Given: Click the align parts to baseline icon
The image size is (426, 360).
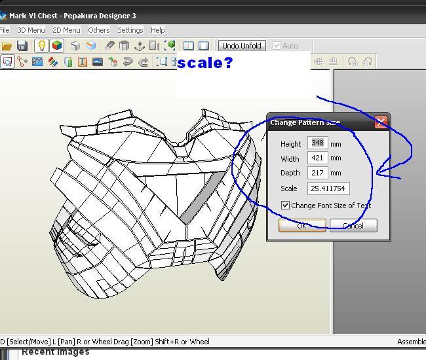Looking at the screenshot, I should click(x=334, y=62).
